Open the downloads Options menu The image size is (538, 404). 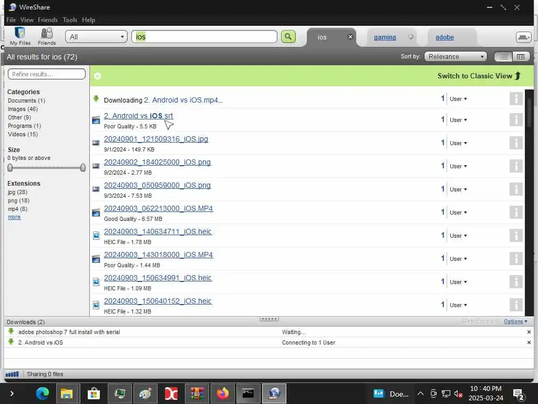(x=515, y=321)
